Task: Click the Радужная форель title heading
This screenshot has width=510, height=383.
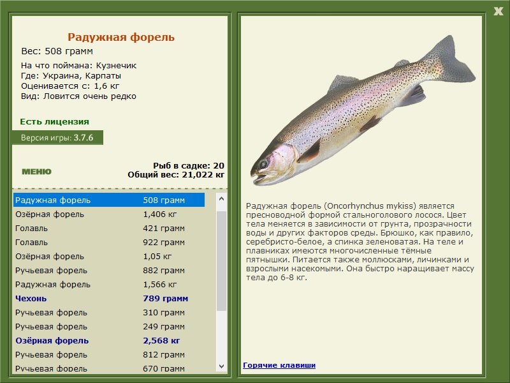Action: click(121, 37)
